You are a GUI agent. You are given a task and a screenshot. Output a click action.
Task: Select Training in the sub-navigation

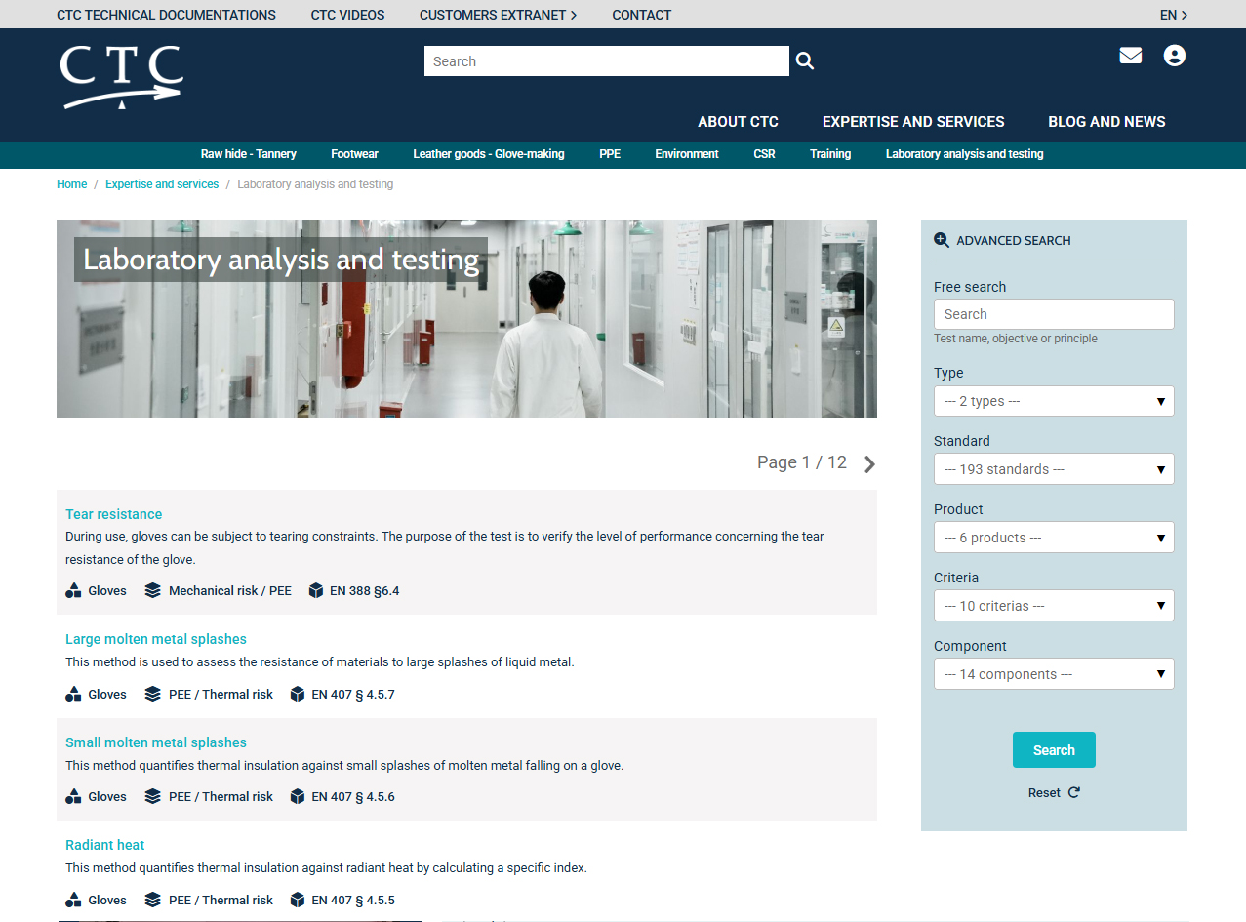point(830,154)
